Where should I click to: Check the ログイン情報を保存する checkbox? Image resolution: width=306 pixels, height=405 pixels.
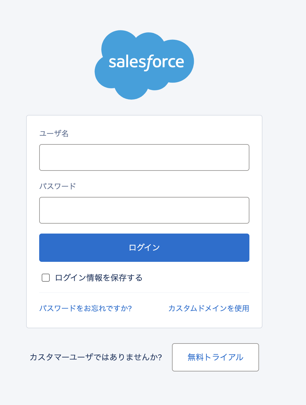(46, 278)
